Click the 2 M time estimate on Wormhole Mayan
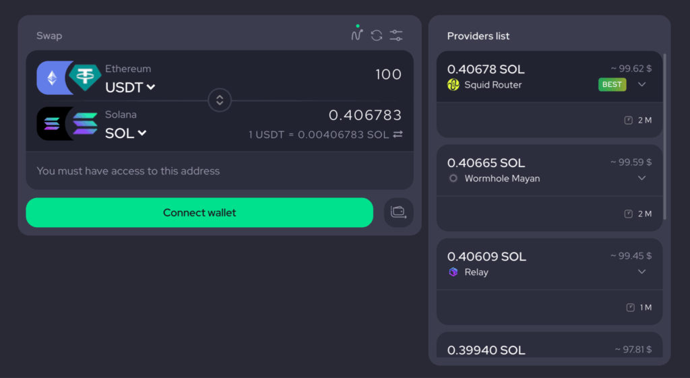This screenshot has height=378, width=690. 645,214
